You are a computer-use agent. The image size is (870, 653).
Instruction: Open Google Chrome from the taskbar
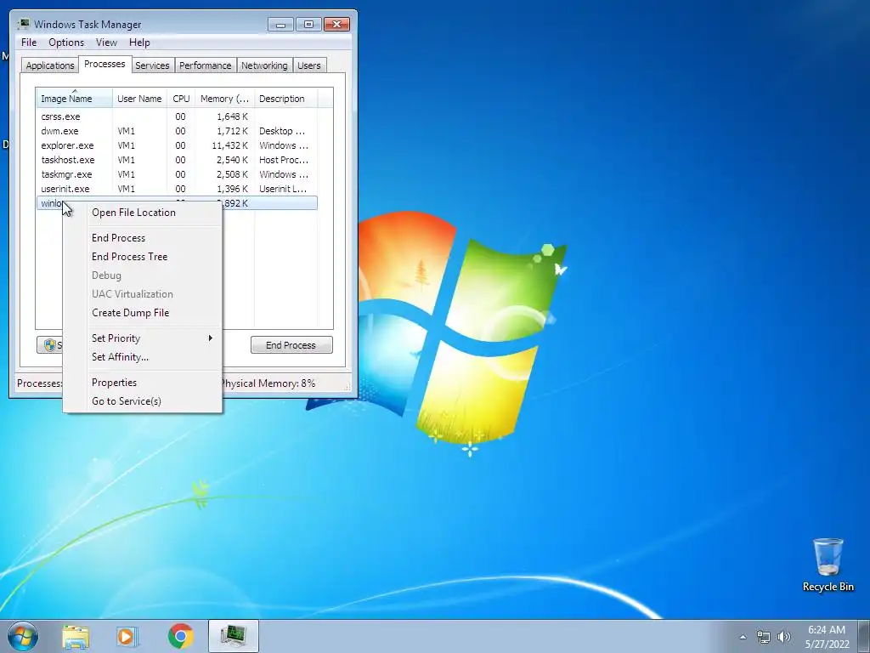pos(180,636)
